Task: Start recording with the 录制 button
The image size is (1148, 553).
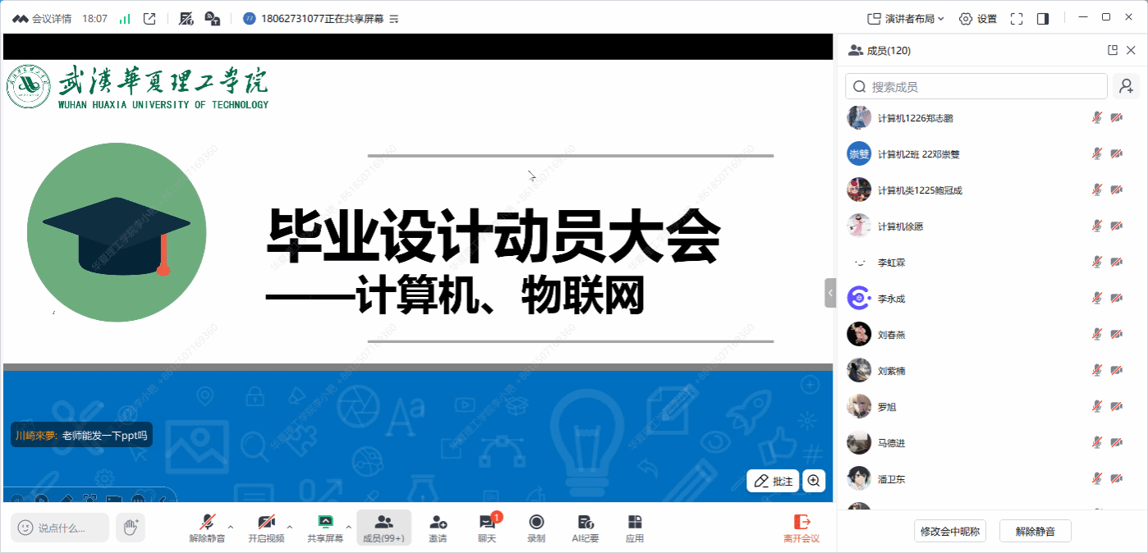Action: [535, 528]
